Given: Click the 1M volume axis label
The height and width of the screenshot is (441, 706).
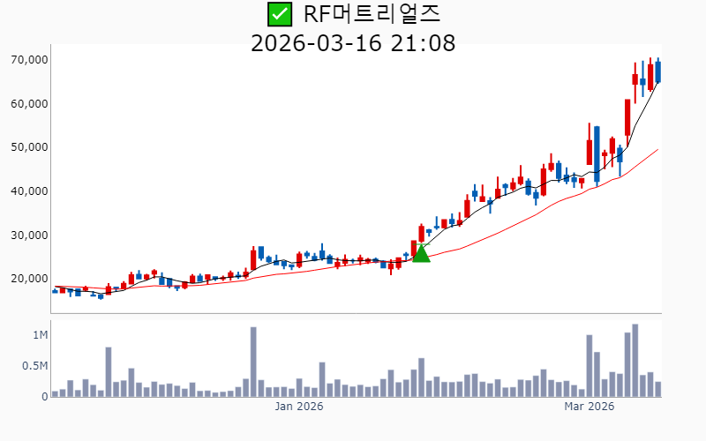Looking at the screenshot, I should (40, 335).
